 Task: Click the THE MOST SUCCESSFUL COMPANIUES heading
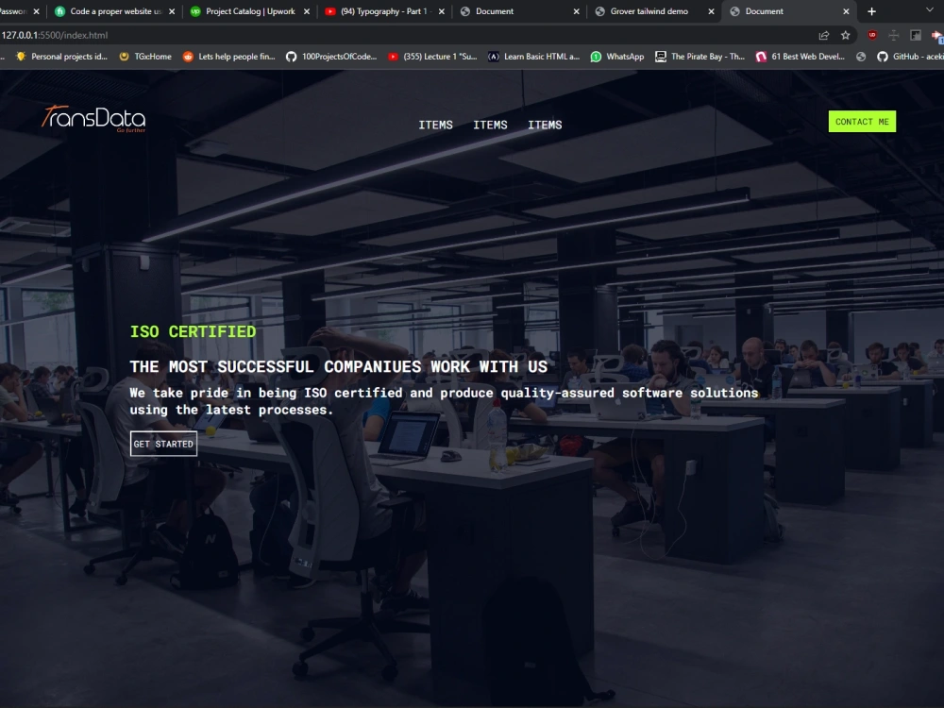[x=338, y=366]
